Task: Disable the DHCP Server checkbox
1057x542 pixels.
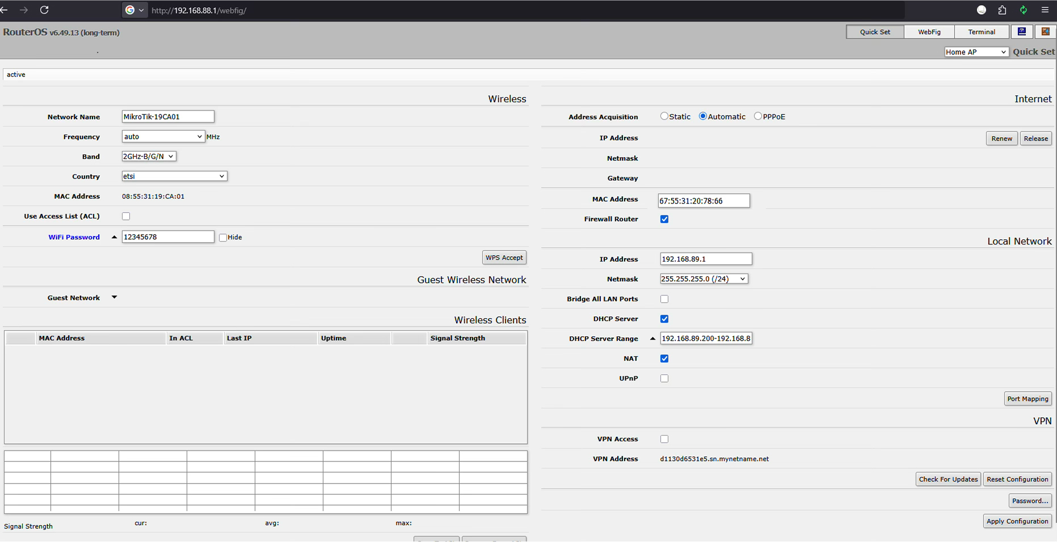Action: (664, 319)
